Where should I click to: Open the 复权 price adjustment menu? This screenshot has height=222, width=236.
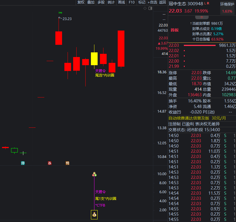click(81, 2)
